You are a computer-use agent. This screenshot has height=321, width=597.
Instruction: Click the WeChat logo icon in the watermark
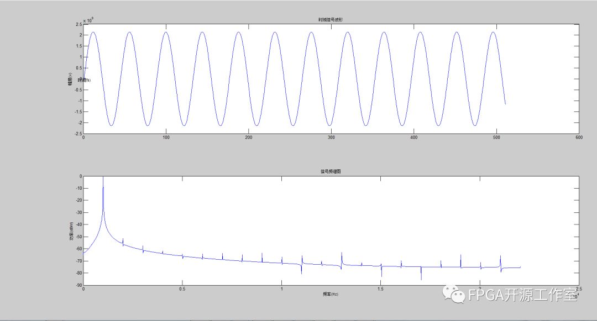coord(456,295)
